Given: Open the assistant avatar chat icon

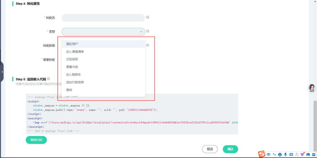Looking at the screenshot, I should point(312,88).
